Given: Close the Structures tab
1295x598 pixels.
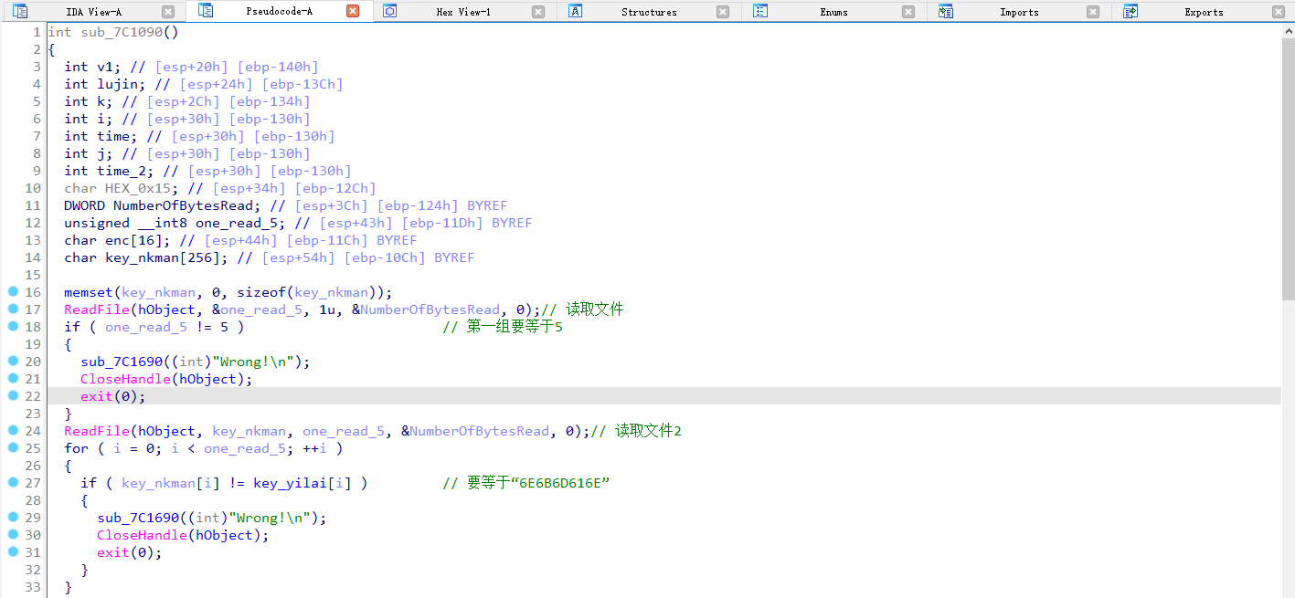Looking at the screenshot, I should pos(723,12).
